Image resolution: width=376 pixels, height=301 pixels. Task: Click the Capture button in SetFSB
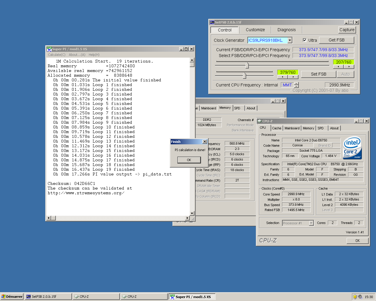pos(347,30)
